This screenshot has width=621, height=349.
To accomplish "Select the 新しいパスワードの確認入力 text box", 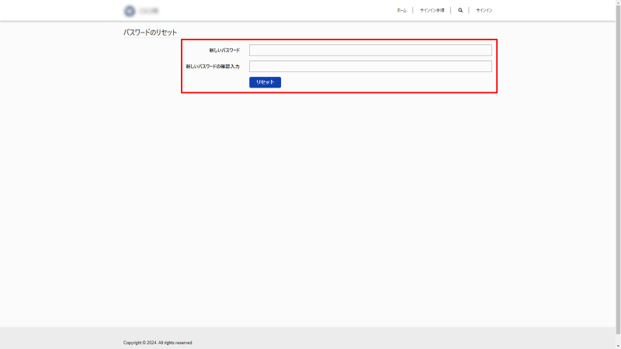I will (370, 67).
